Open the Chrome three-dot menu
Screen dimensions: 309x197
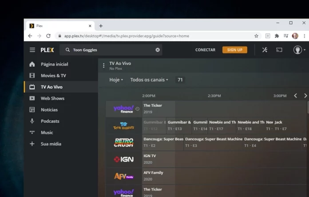pyautogui.click(x=305, y=36)
